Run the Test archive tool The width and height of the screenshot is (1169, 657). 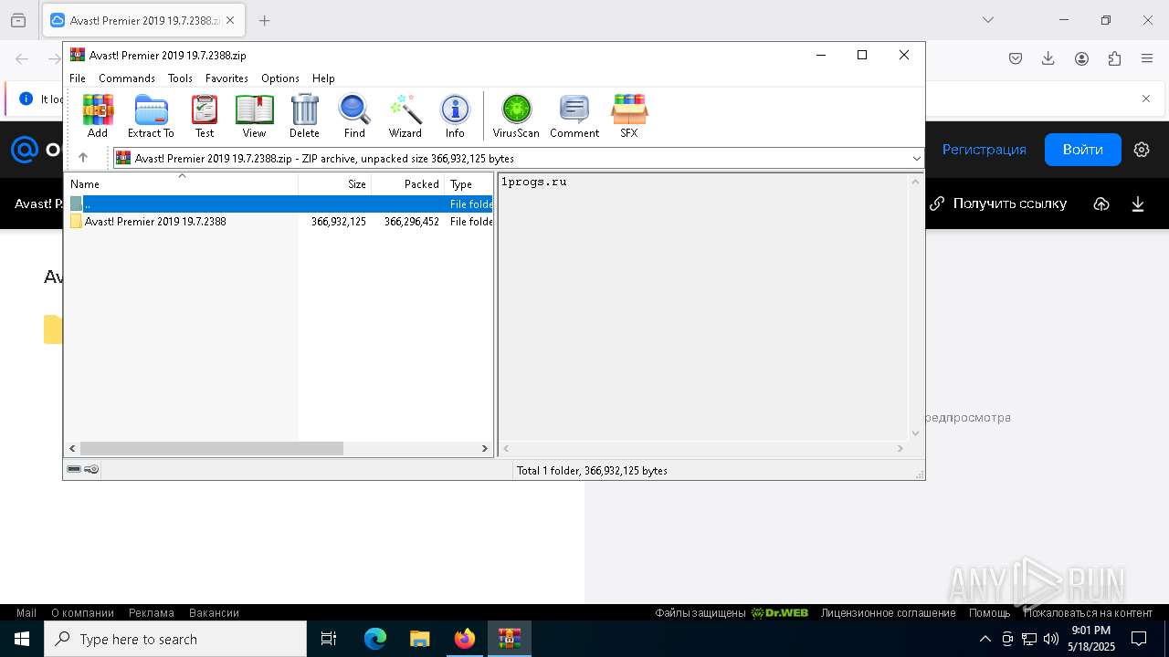pos(205,116)
